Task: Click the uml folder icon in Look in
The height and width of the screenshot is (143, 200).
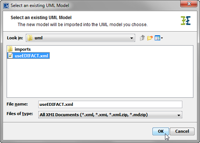Action: pyautogui.click(x=30, y=38)
